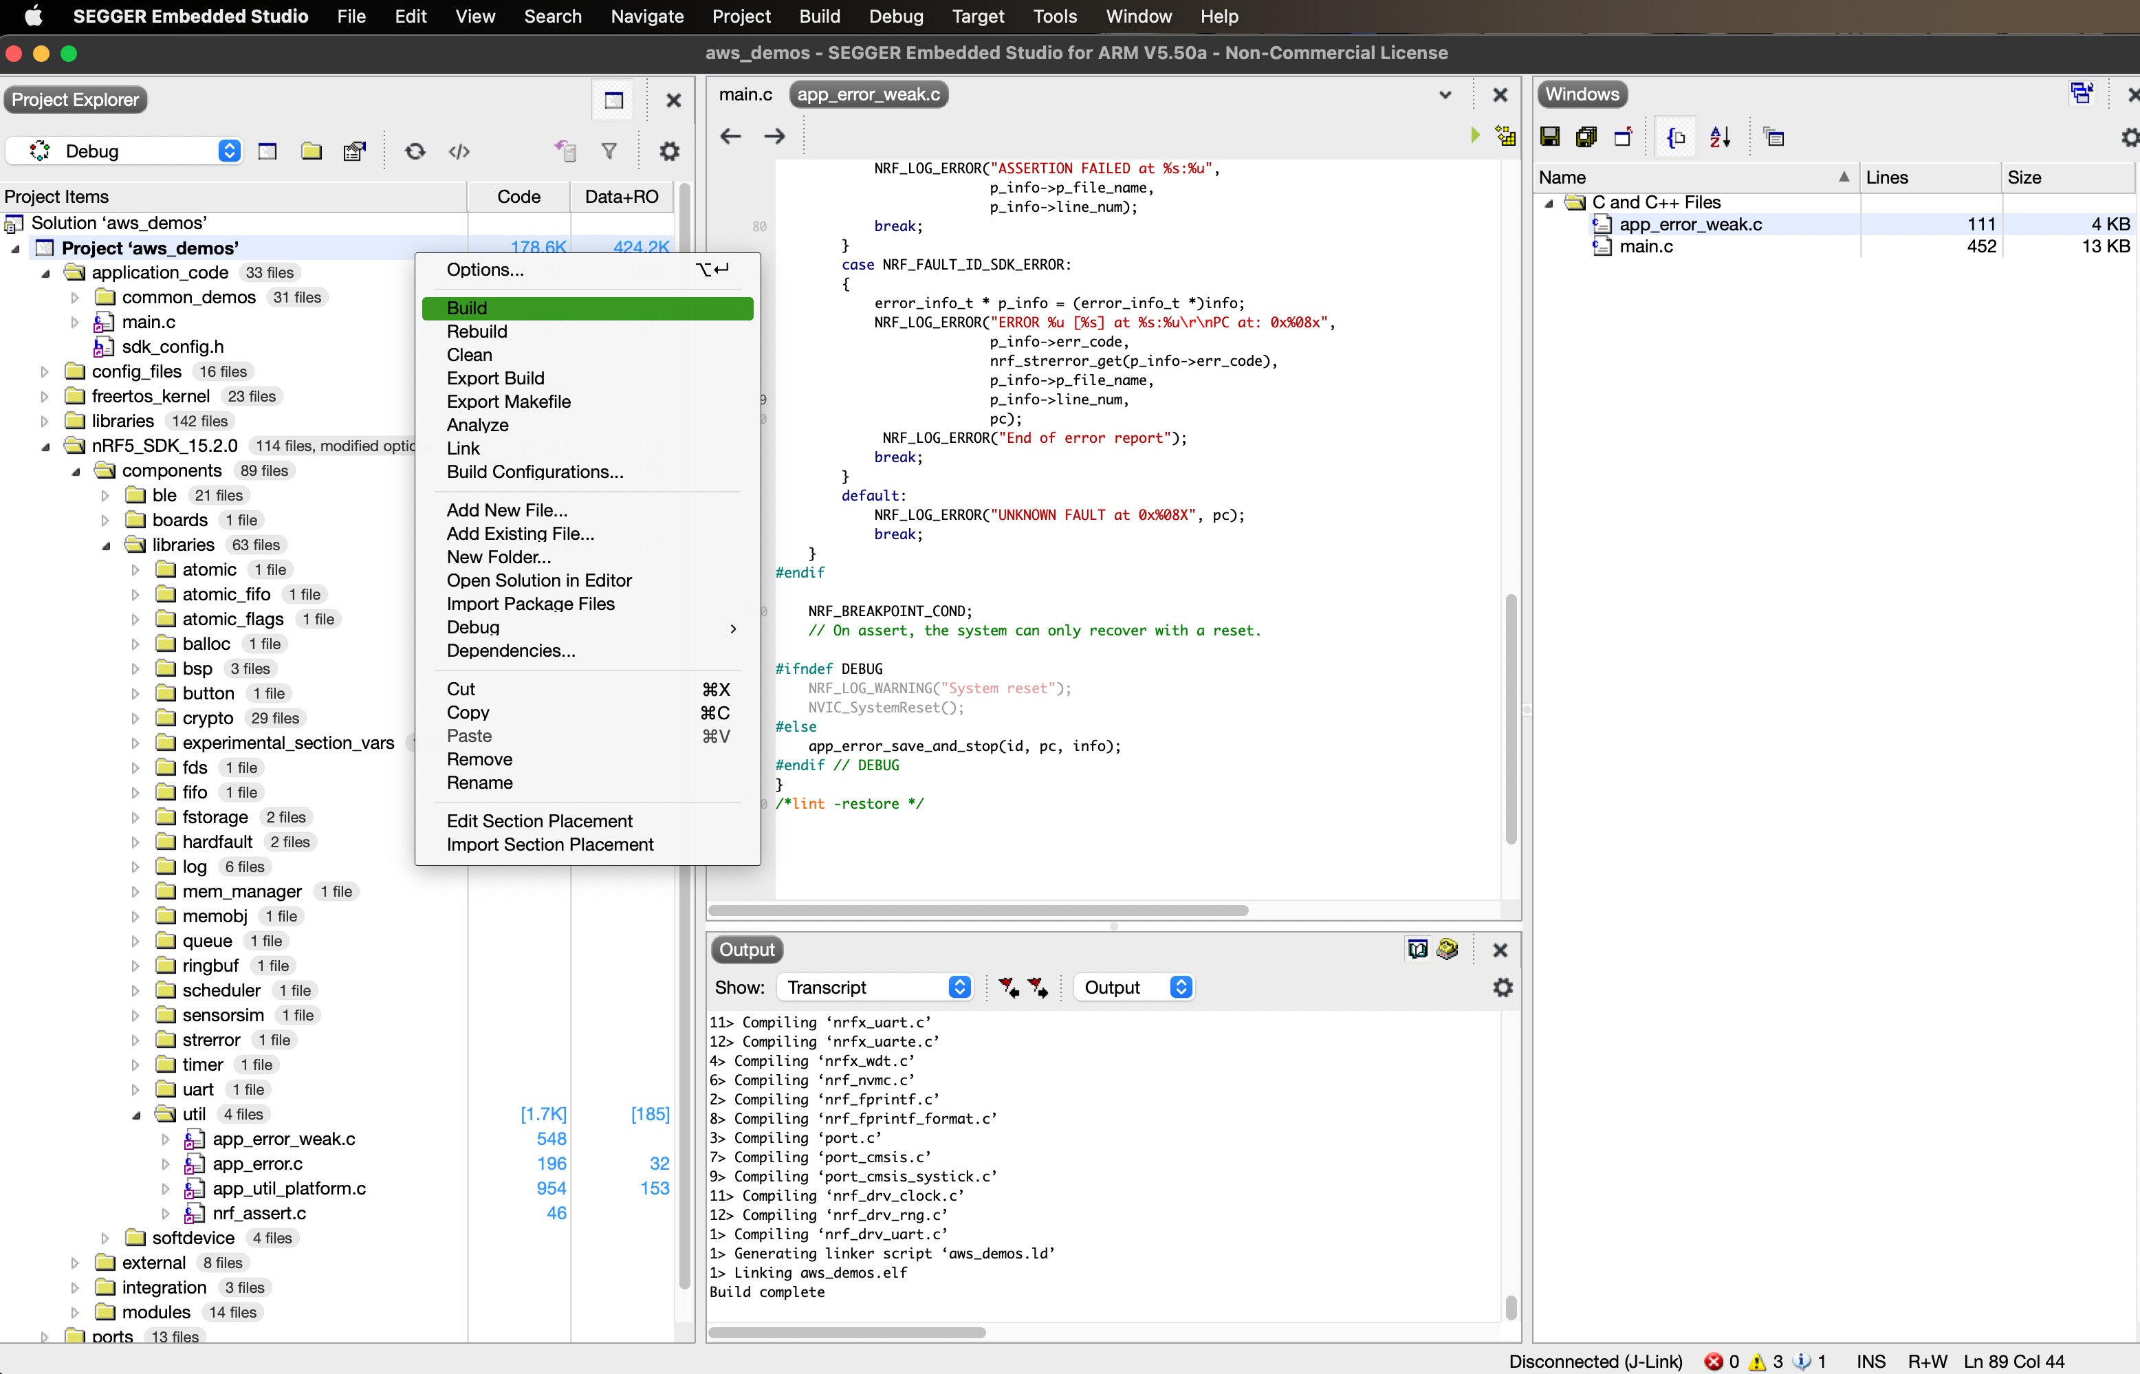Select app_error.c in the project tree
This screenshot has height=1374, width=2140.
point(257,1164)
